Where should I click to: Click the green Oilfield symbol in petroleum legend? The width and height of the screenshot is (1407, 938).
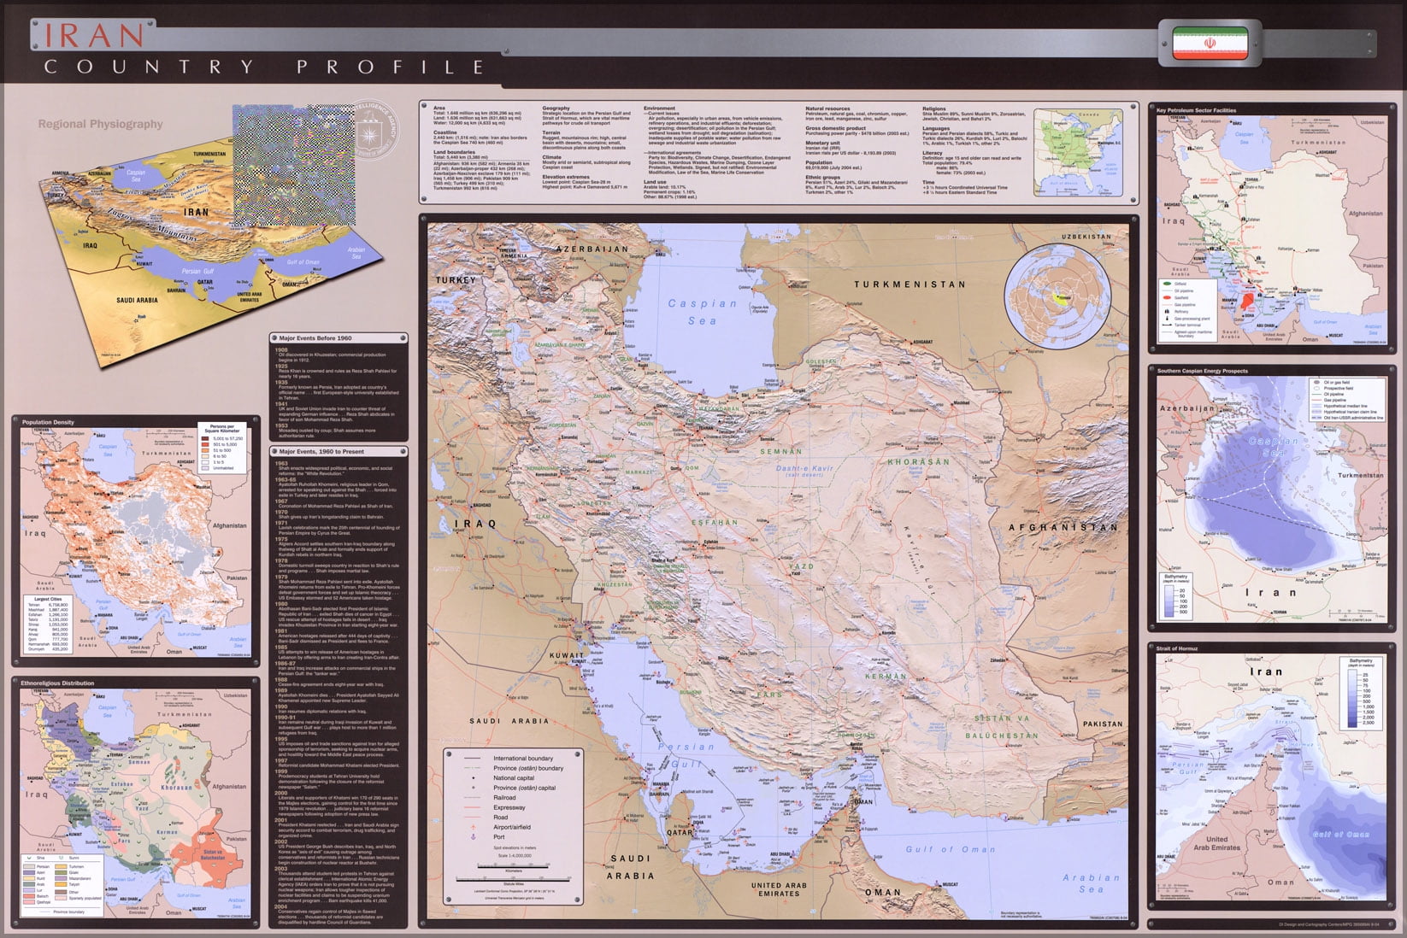pyautogui.click(x=1167, y=284)
